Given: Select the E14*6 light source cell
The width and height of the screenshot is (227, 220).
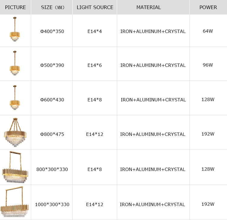Looking at the screenshot, I should [x=95, y=65].
